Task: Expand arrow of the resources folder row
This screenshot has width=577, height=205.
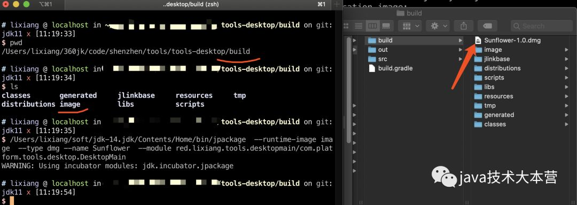Action: pyautogui.click(x=567, y=96)
